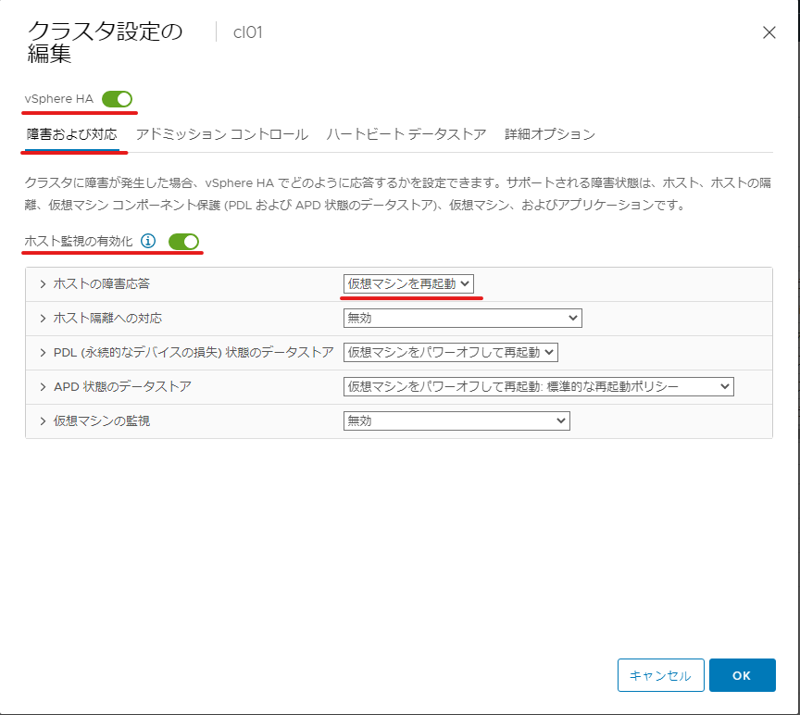Open the 詳細オプション tab
Image resolution: width=800 pixels, height=715 pixels.
[x=550, y=134]
